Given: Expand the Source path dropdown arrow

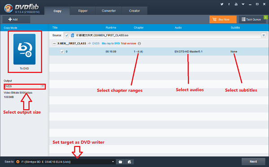Looking at the screenshot, I should (264, 35).
